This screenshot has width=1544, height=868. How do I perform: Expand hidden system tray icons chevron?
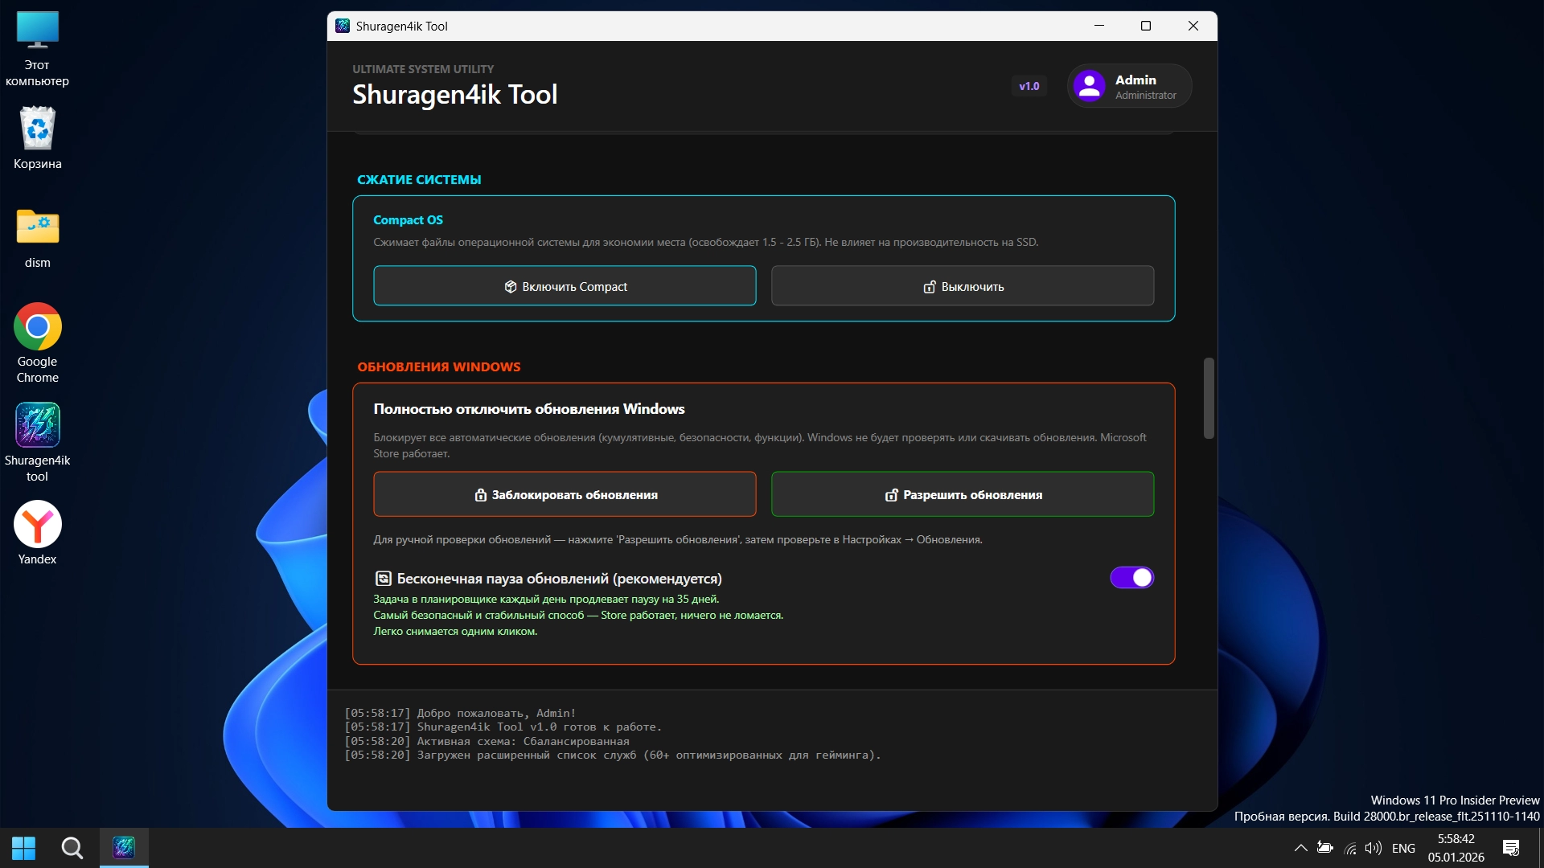tap(1300, 848)
